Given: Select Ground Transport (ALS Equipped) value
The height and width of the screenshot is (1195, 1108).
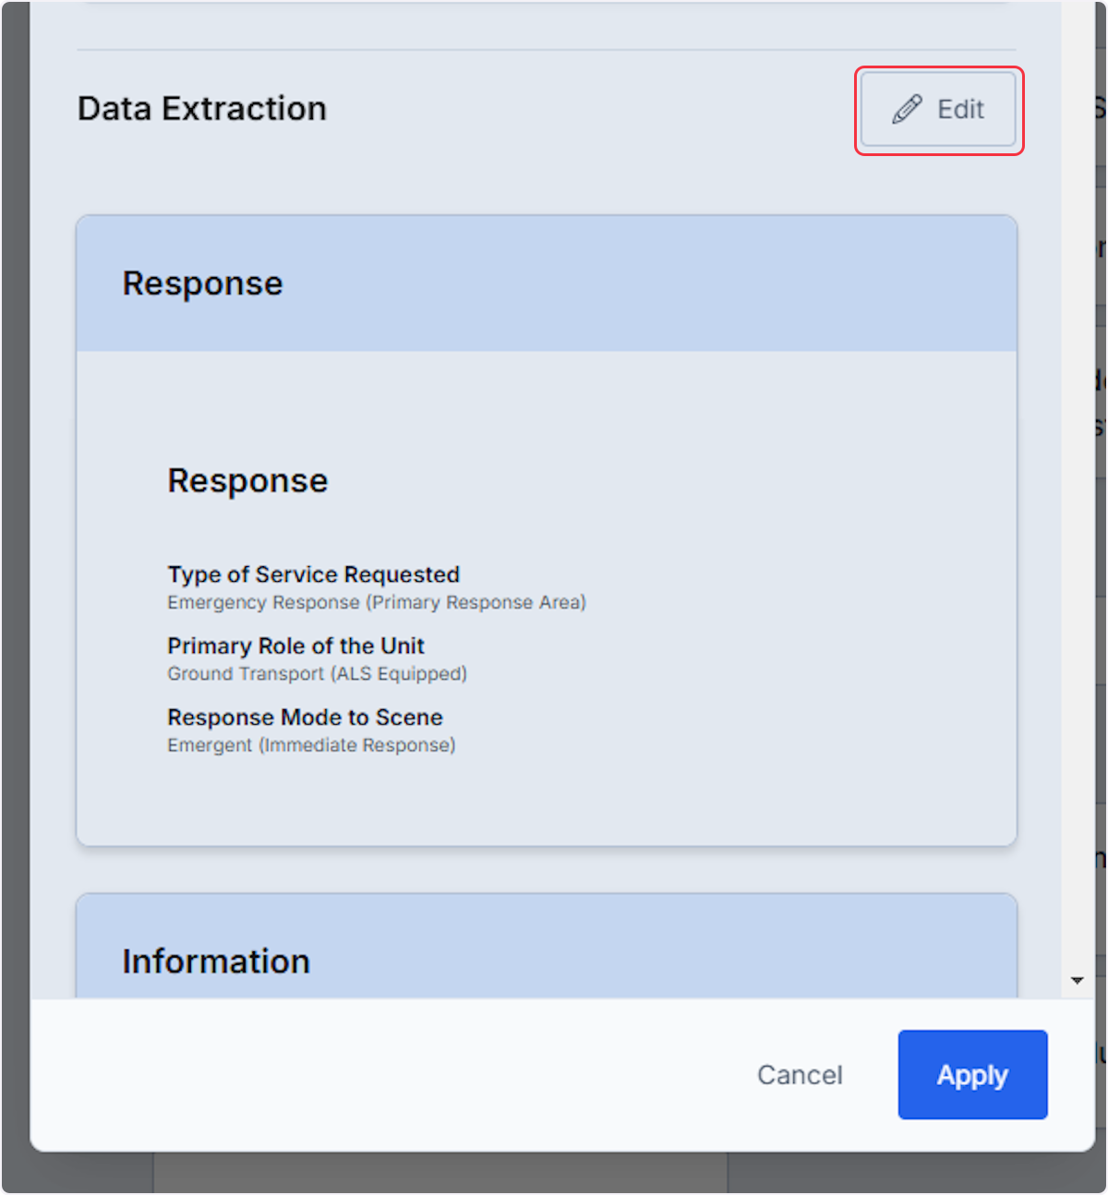Looking at the screenshot, I should click(318, 674).
